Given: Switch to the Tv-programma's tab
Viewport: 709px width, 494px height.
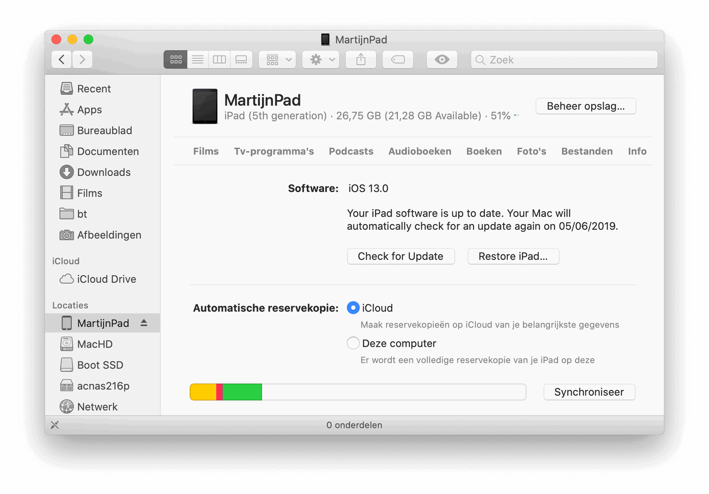Looking at the screenshot, I should tap(274, 151).
